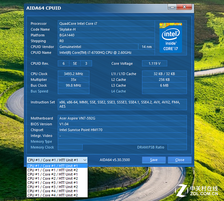This screenshot has height=201, width=224.
Task: Collapse the CPU core selector dropdown arrow
Action: (x=85, y=160)
